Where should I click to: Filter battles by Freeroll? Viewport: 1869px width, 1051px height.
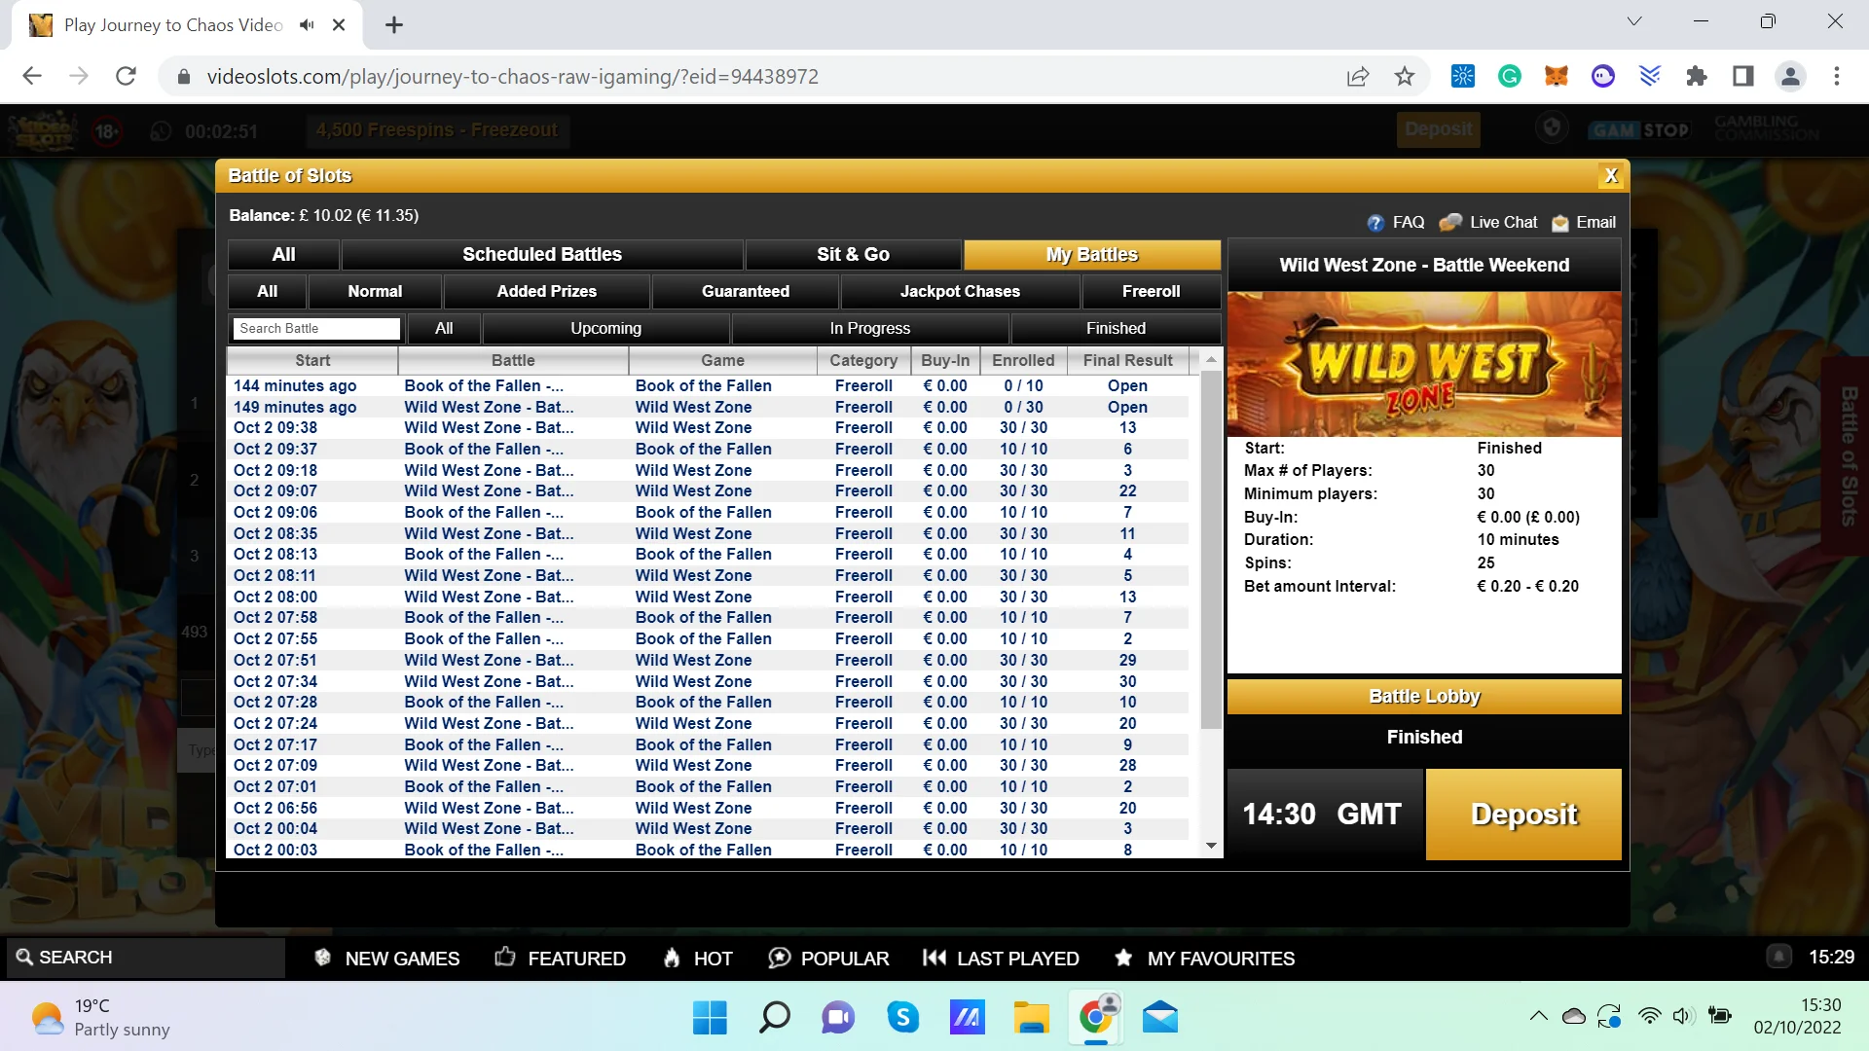tap(1151, 292)
